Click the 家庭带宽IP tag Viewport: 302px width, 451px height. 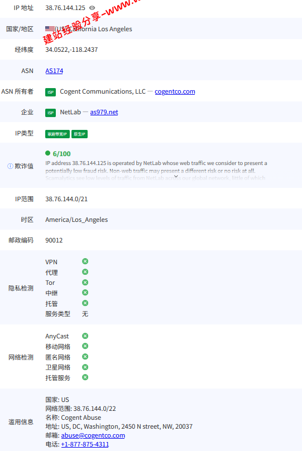click(x=57, y=134)
